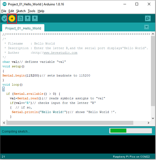This screenshot has width=156, height=160.
Task: Click the vertical scrollbar up arrow
Action: tap(153, 34)
